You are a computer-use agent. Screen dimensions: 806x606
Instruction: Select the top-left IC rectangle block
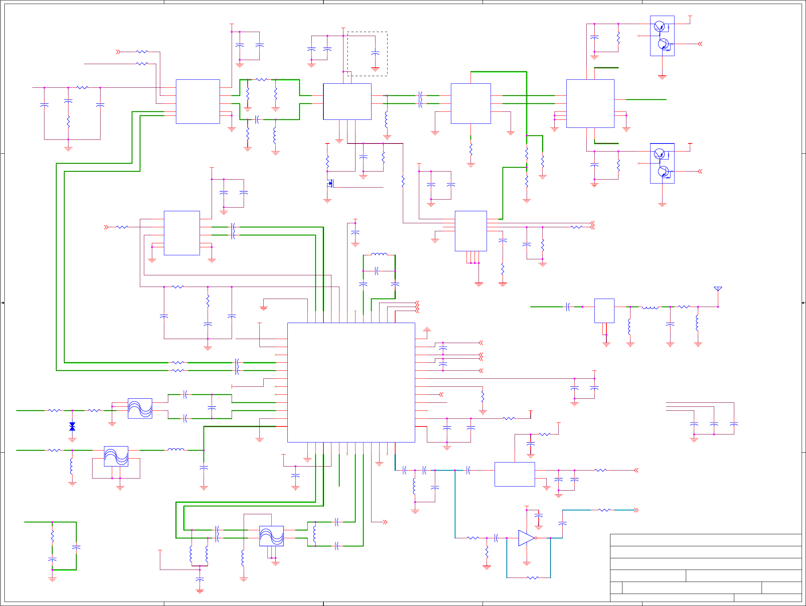click(197, 101)
